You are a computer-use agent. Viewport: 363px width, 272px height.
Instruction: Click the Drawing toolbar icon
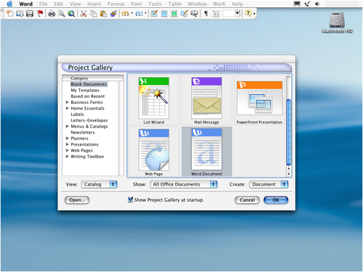tap(184, 14)
